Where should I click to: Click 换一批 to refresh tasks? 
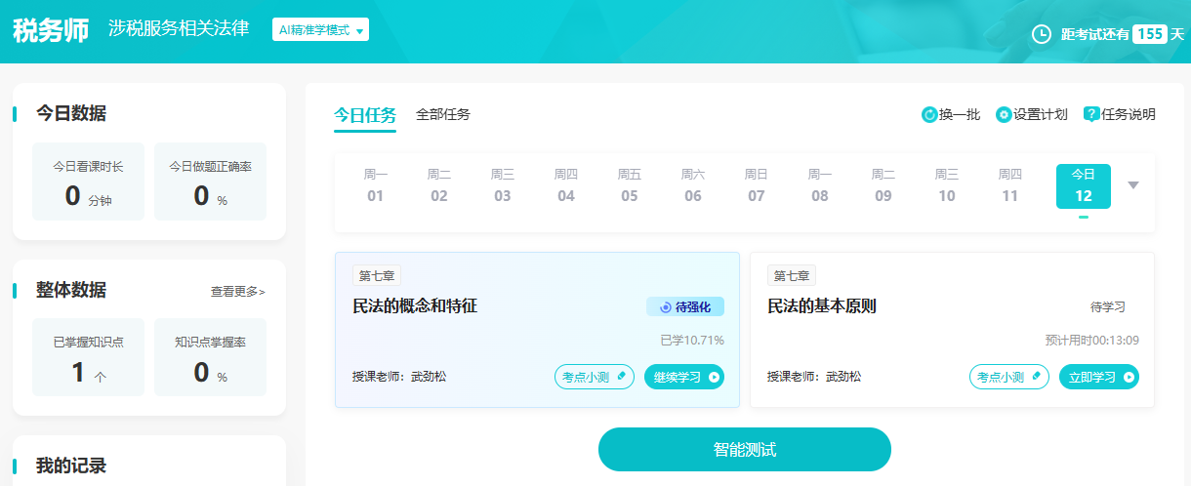(951, 115)
